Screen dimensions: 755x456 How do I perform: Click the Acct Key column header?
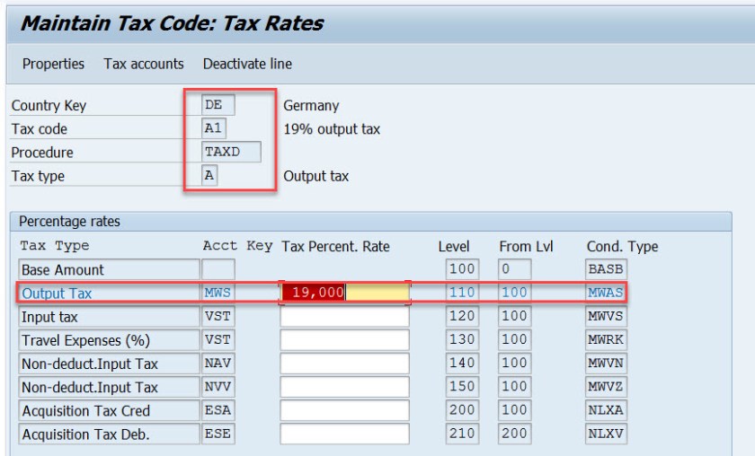(237, 246)
